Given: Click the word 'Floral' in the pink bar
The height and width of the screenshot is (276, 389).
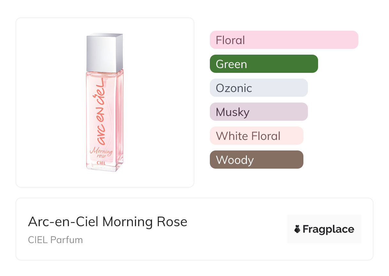Looking at the screenshot, I should [230, 40].
